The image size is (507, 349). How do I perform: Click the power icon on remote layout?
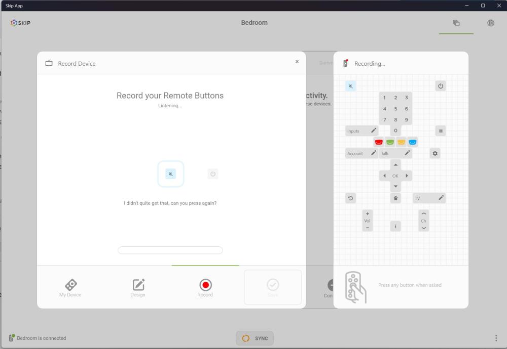tap(441, 86)
